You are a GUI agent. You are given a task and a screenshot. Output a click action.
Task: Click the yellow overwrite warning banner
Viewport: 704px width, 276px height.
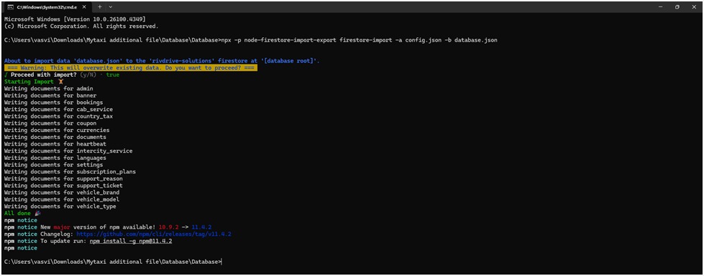pos(131,68)
